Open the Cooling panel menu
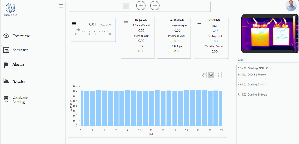 pos(199,23)
